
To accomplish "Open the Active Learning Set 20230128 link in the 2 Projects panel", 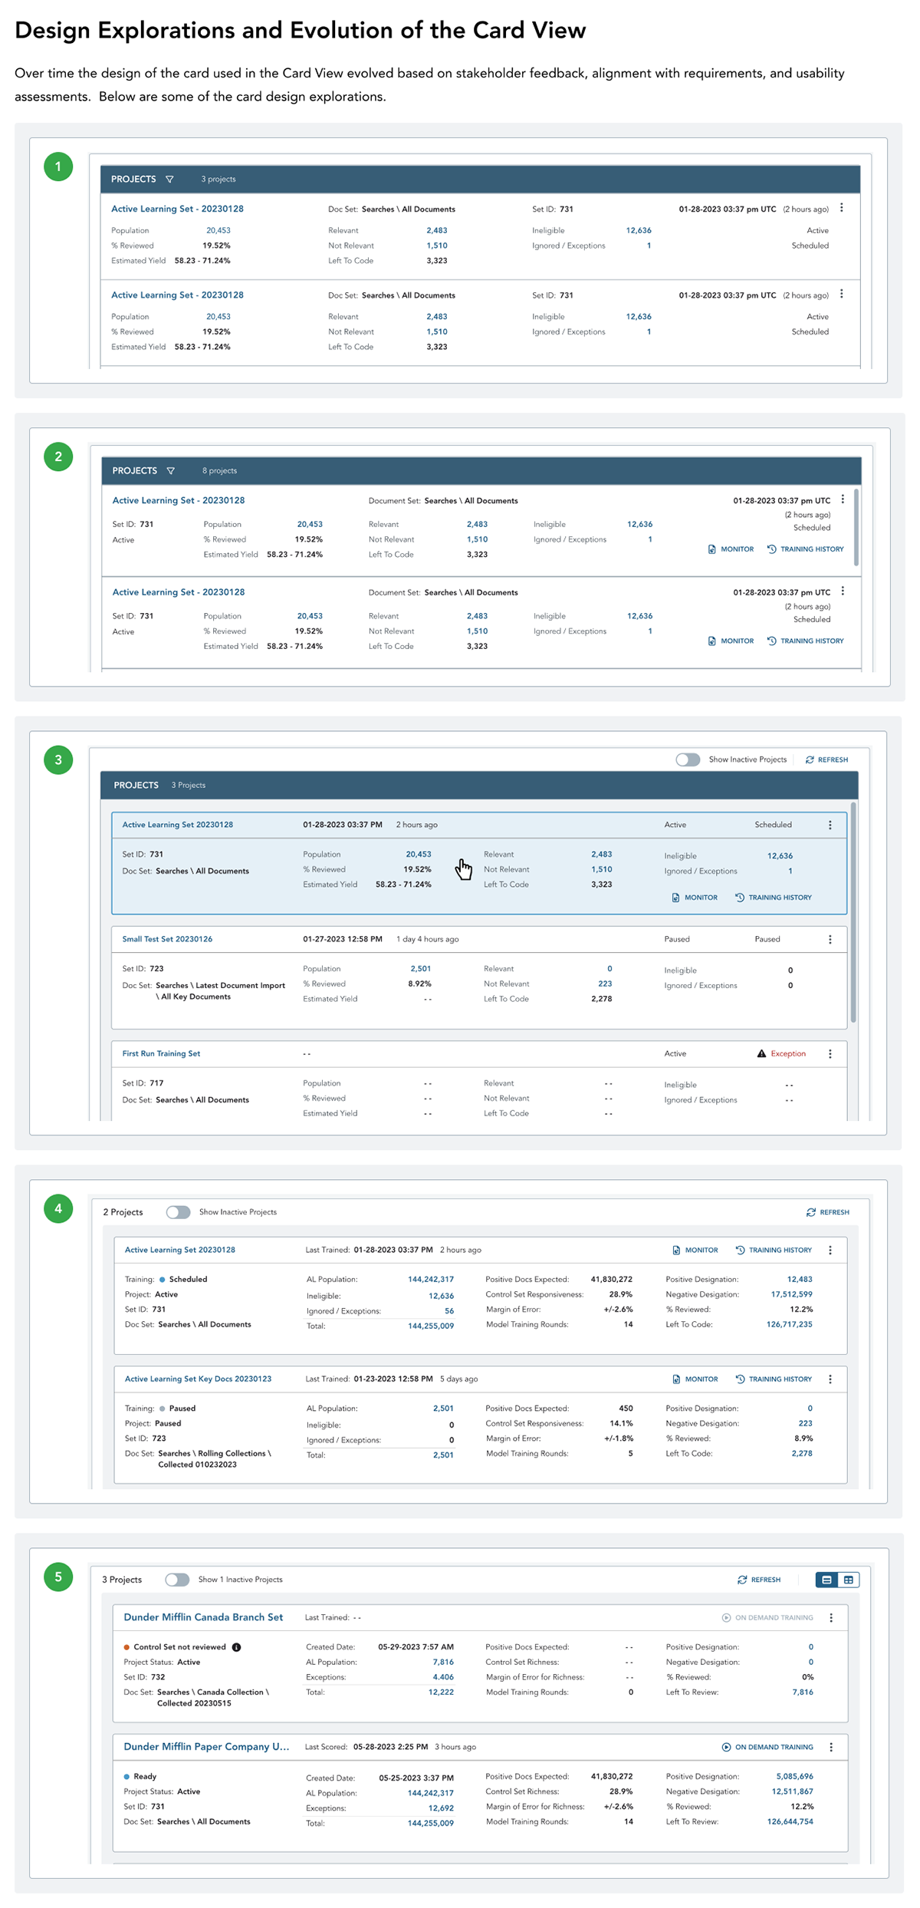I will coord(180,1250).
